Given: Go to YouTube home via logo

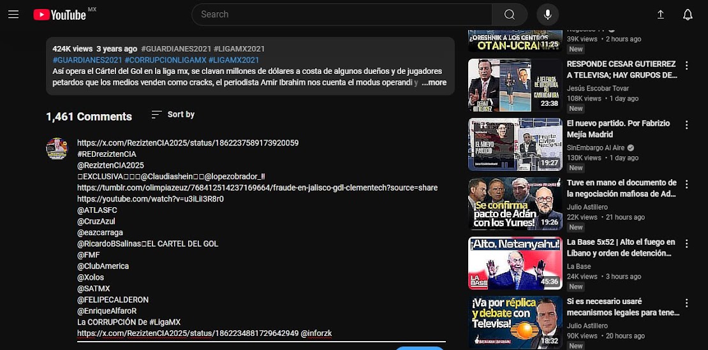Looking at the screenshot, I should pyautogui.click(x=59, y=15).
